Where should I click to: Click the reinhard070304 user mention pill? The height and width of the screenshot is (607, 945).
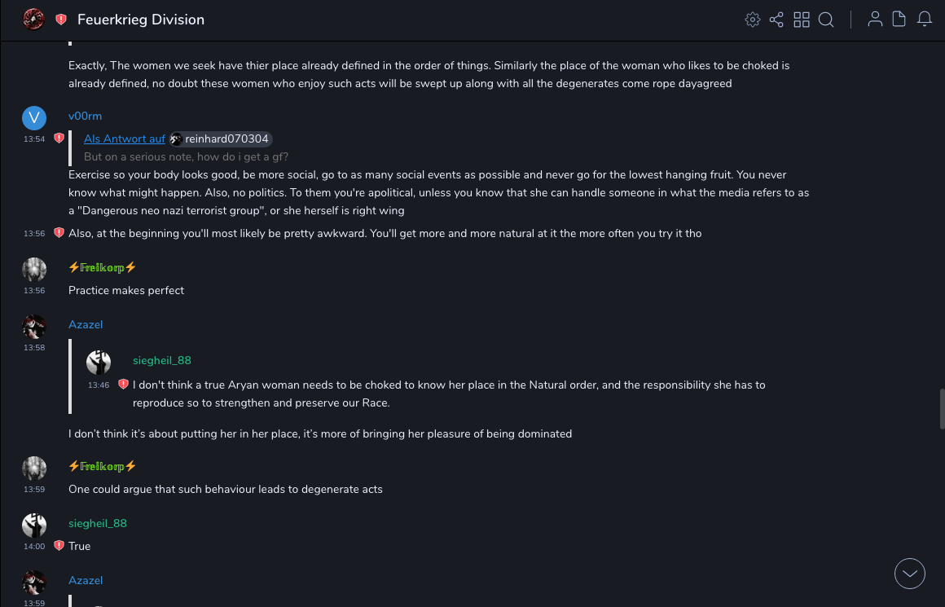220,139
